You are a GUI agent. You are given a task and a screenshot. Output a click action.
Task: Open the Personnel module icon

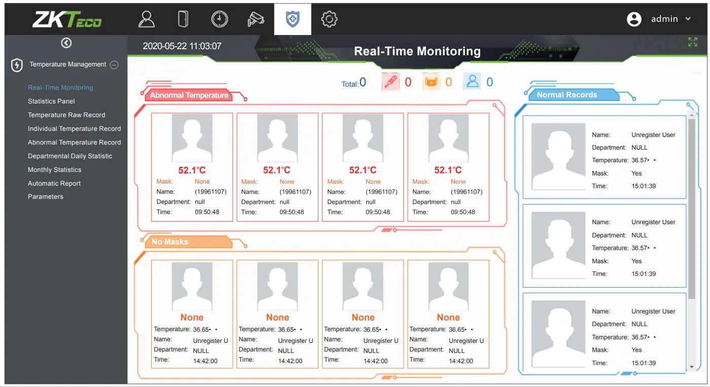click(147, 19)
